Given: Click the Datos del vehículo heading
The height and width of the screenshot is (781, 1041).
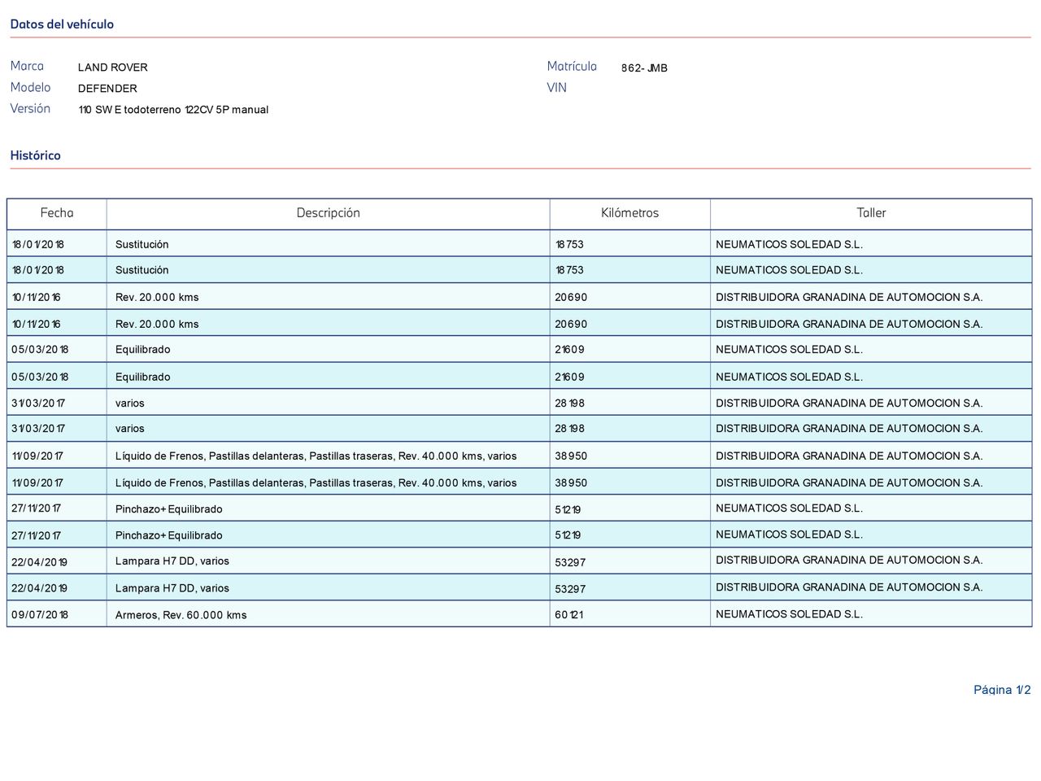Looking at the screenshot, I should tap(62, 24).
